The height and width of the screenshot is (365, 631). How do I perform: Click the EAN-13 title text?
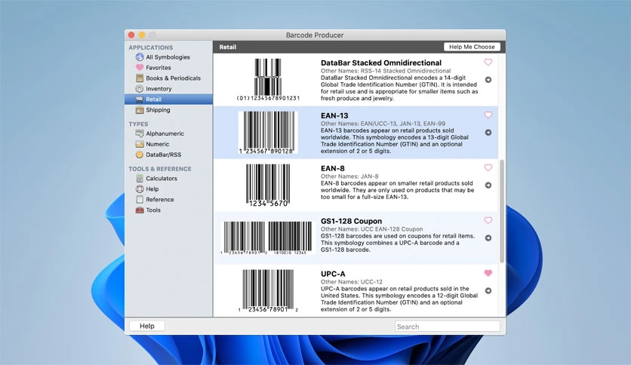pyautogui.click(x=334, y=115)
